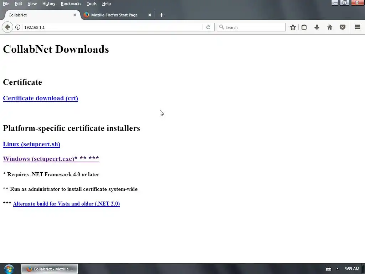365x274 pixels.
Task: Open a new tab with plus button
Action: point(161,15)
